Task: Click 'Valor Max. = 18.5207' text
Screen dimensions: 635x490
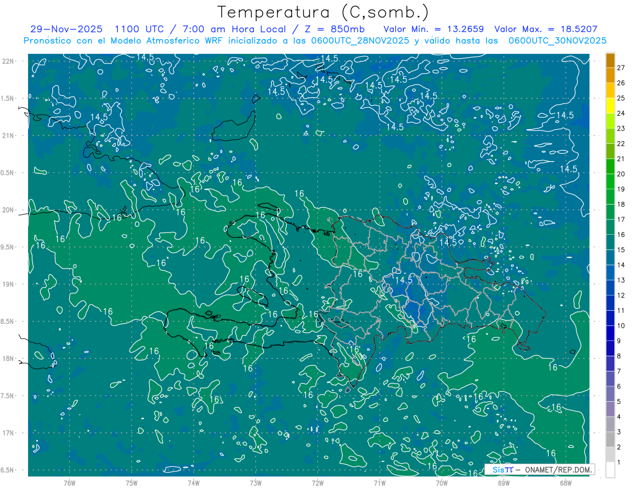Action: tap(546, 29)
